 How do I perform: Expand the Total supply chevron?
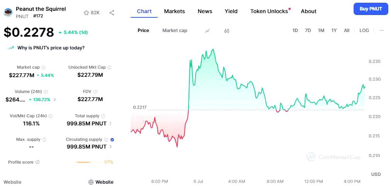[x=111, y=124]
